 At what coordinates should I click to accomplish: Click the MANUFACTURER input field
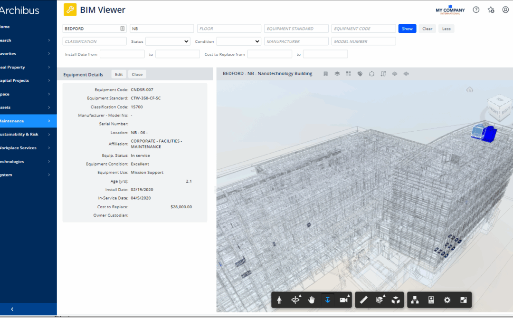(x=296, y=41)
